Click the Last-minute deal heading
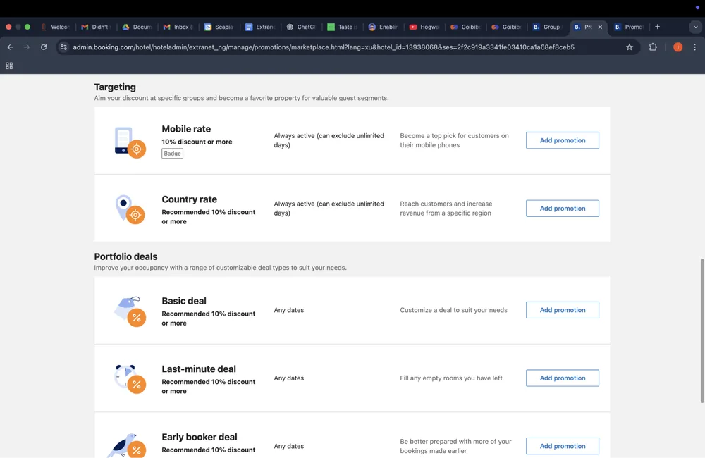 (x=199, y=369)
